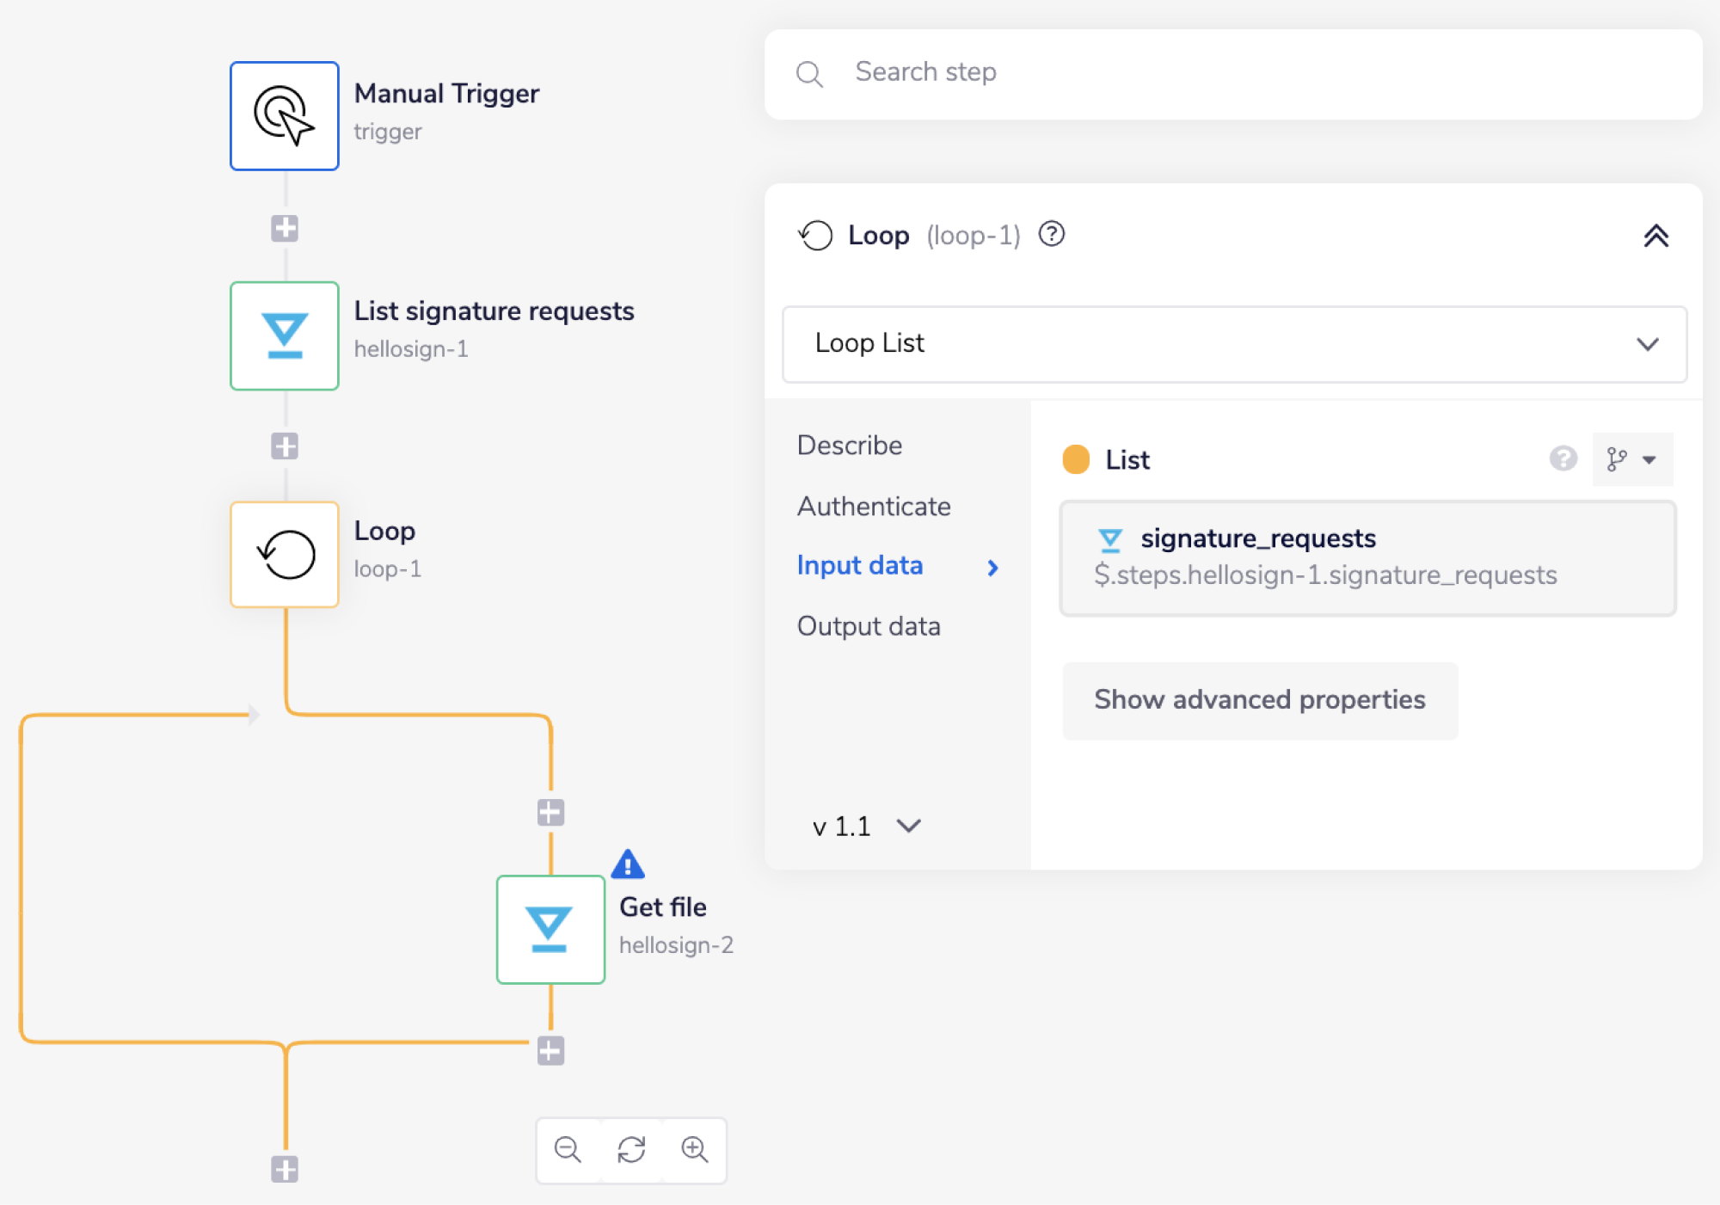Add step at bottom of workflow
This screenshot has height=1205, width=1720.
(285, 1170)
